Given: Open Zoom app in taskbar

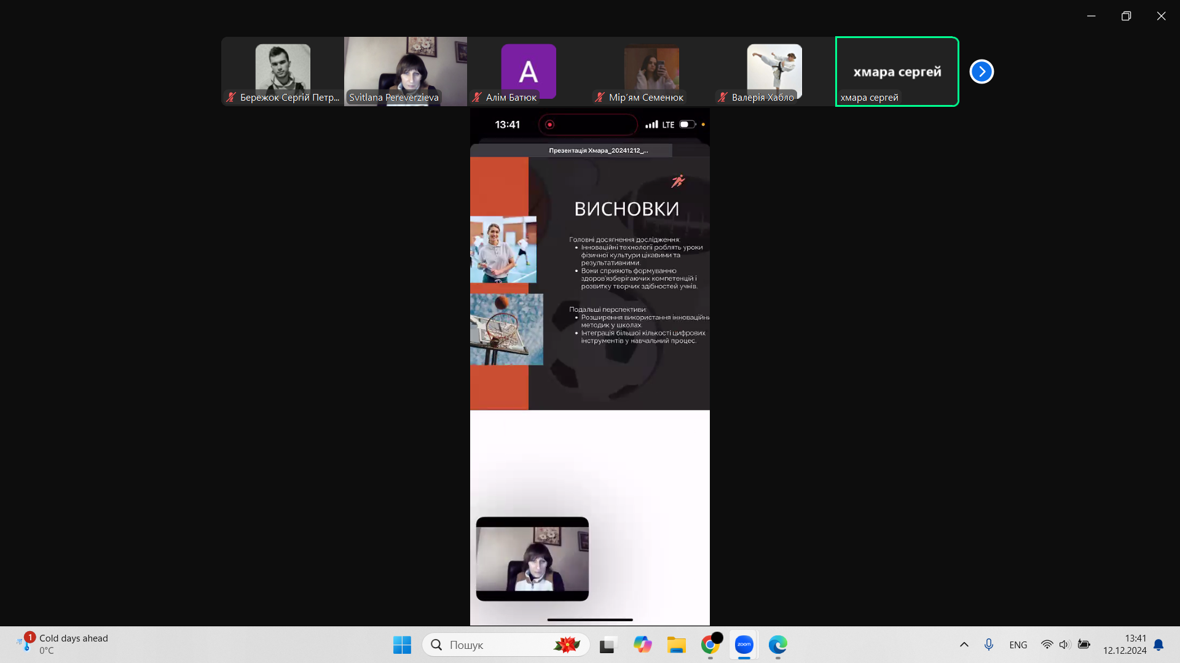Looking at the screenshot, I should click(744, 645).
